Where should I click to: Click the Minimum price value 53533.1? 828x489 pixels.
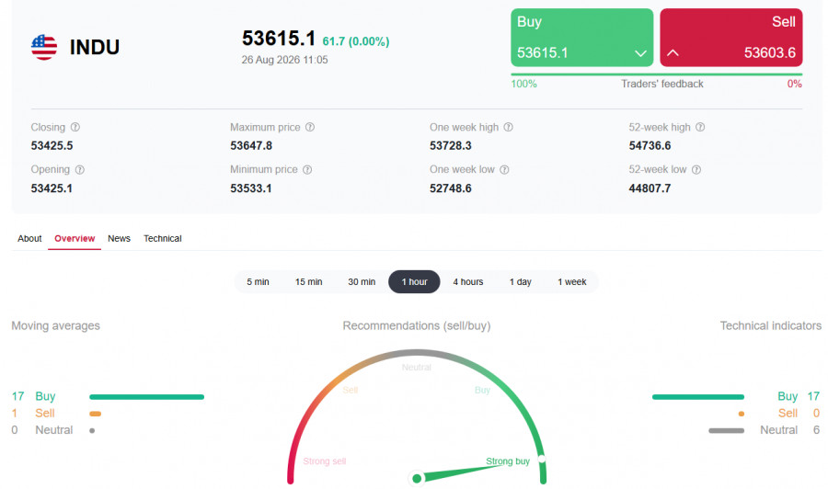pos(251,188)
